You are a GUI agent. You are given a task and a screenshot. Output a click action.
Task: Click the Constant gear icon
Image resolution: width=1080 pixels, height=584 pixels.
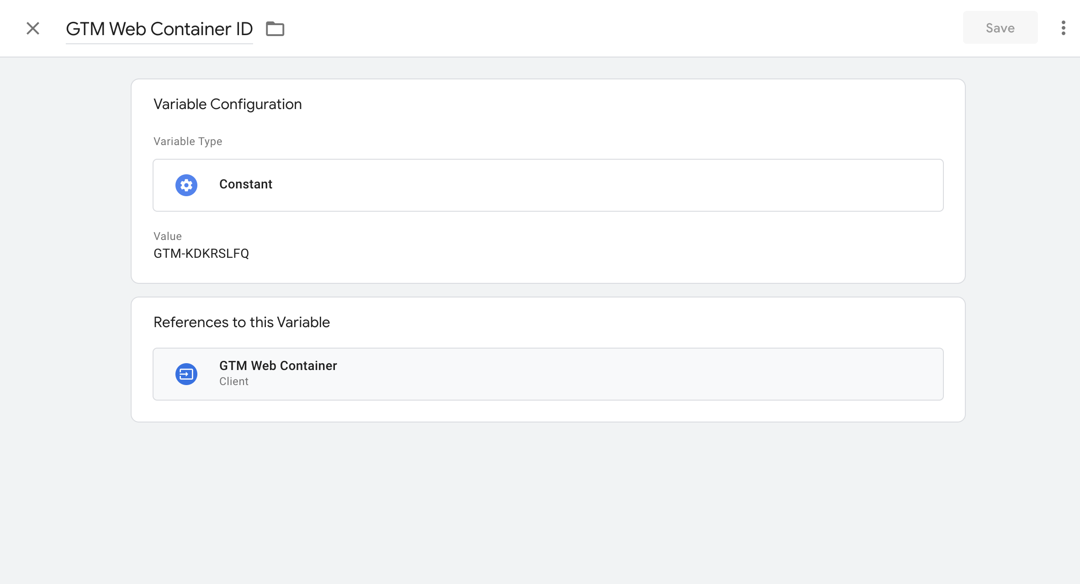coord(186,185)
